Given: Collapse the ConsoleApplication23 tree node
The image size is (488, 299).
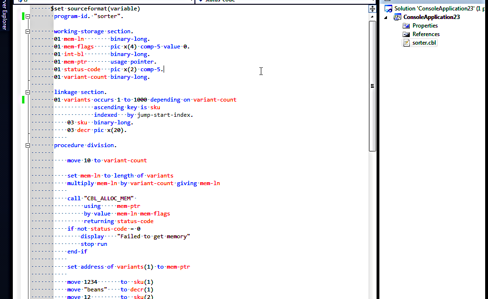Looking at the screenshot, I should coord(385,17).
